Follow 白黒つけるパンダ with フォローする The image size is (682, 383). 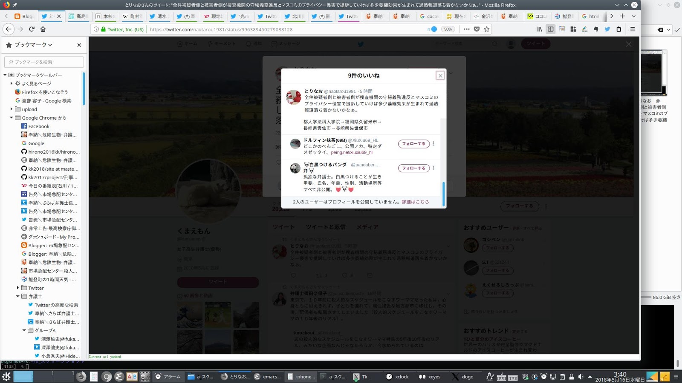click(x=413, y=168)
